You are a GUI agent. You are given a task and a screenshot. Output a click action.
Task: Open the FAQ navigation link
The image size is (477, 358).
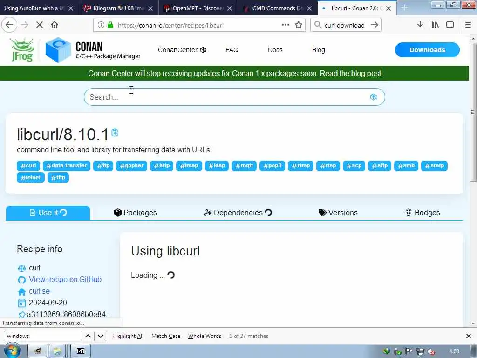click(x=232, y=50)
